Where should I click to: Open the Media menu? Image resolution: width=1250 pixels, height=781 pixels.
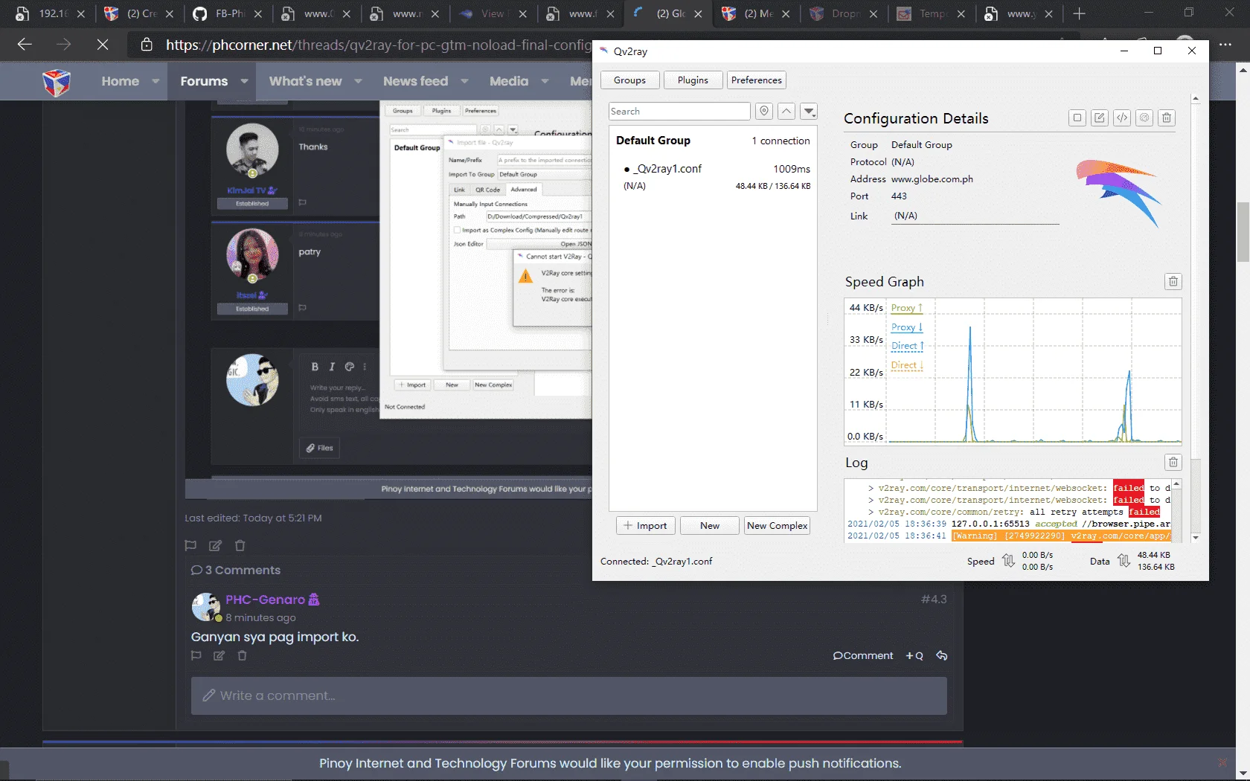509,81
